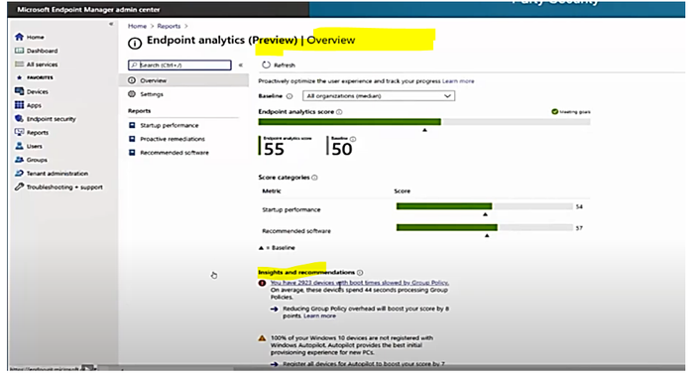Open the Startup performance report
The width and height of the screenshot is (697, 377).
[x=170, y=125]
